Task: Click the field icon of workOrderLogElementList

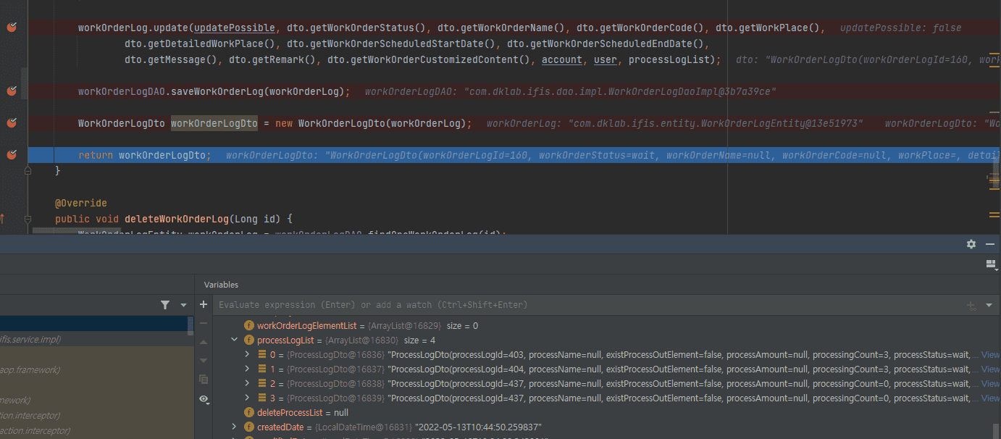Action: coord(249,325)
